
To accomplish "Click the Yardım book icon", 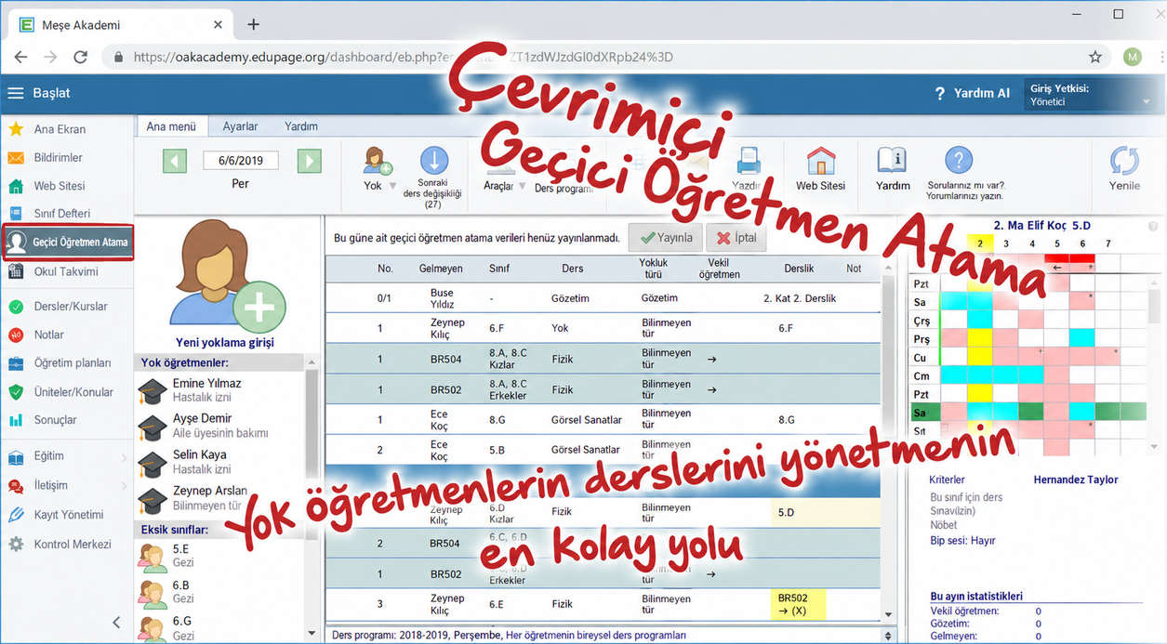I will pos(893,161).
